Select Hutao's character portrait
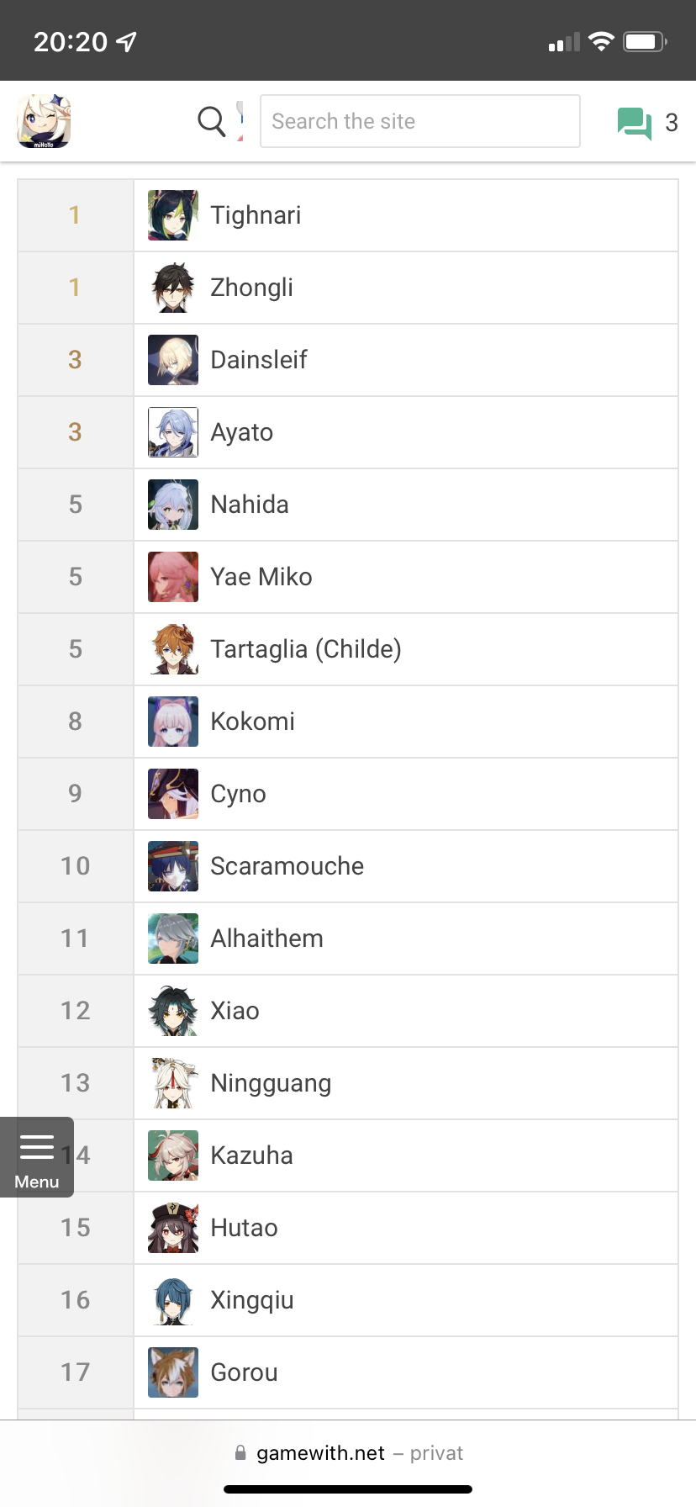Image resolution: width=696 pixels, height=1507 pixels. pyautogui.click(x=173, y=1228)
